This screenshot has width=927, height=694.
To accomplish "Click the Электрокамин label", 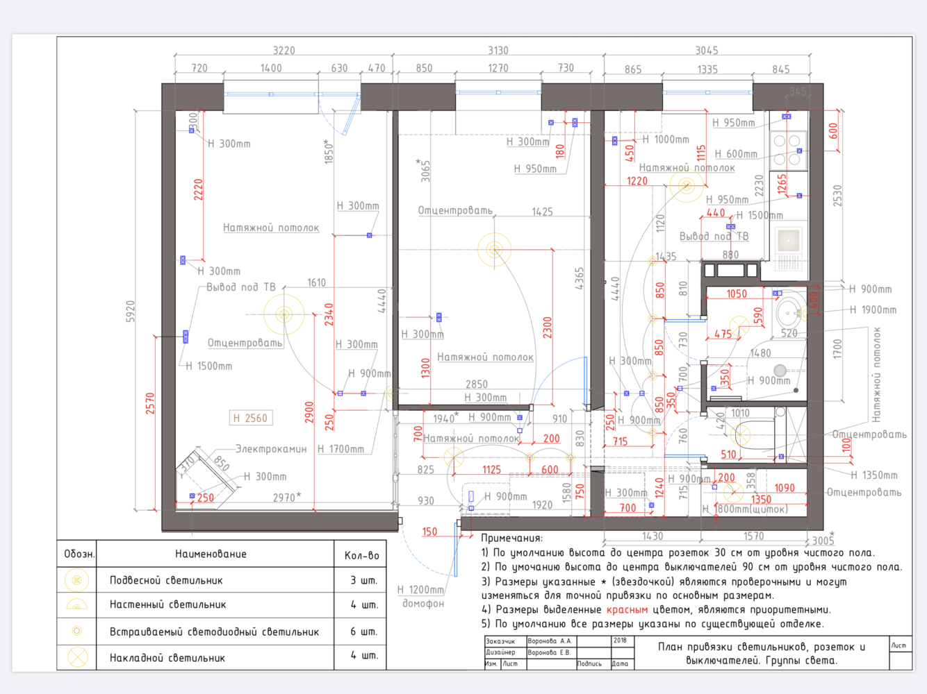I will [271, 449].
